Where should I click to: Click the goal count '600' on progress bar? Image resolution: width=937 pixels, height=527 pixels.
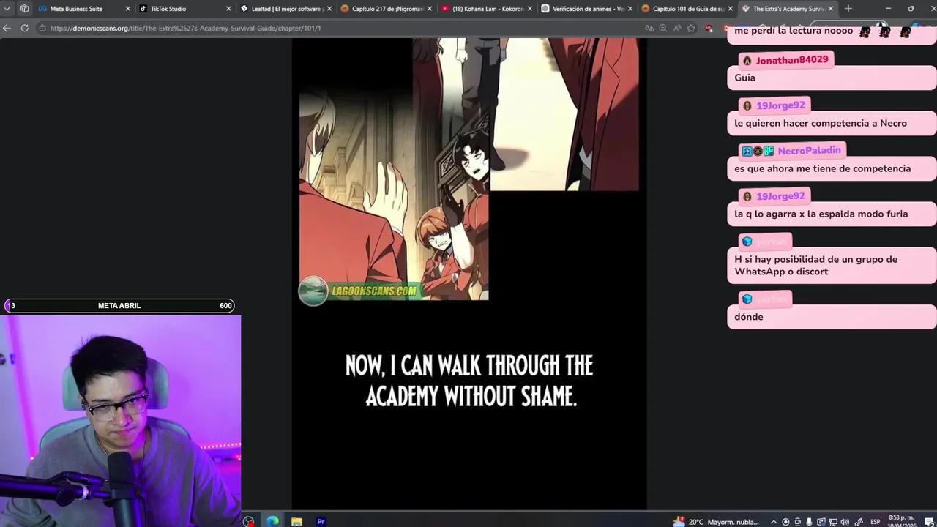[225, 306]
